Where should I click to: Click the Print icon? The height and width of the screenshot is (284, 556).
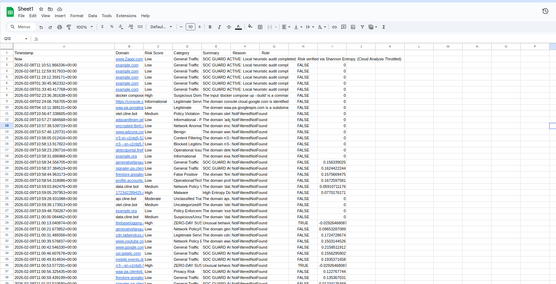click(59, 27)
